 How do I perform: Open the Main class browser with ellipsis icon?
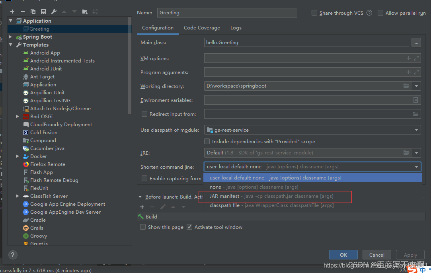(416, 42)
